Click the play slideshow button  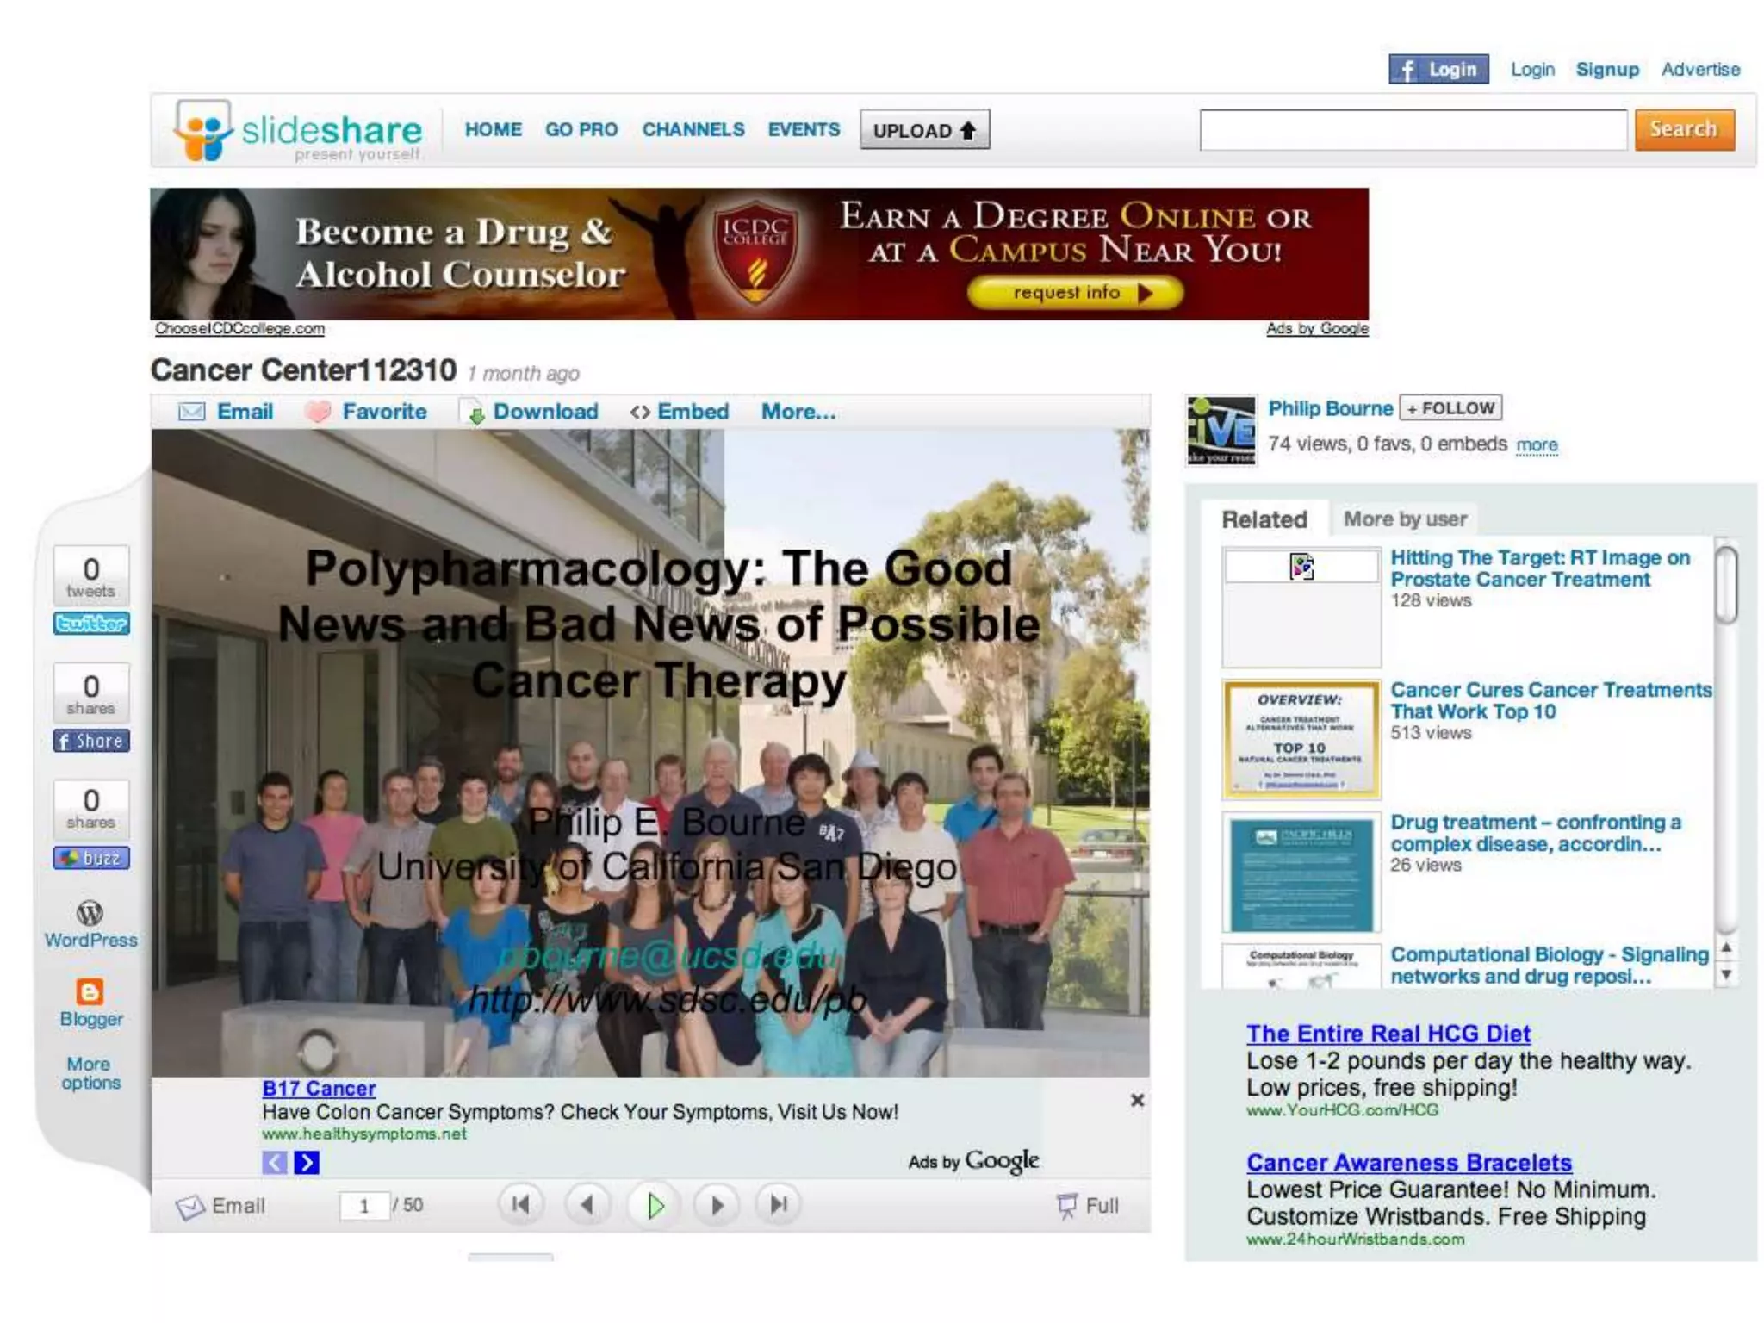point(655,1205)
